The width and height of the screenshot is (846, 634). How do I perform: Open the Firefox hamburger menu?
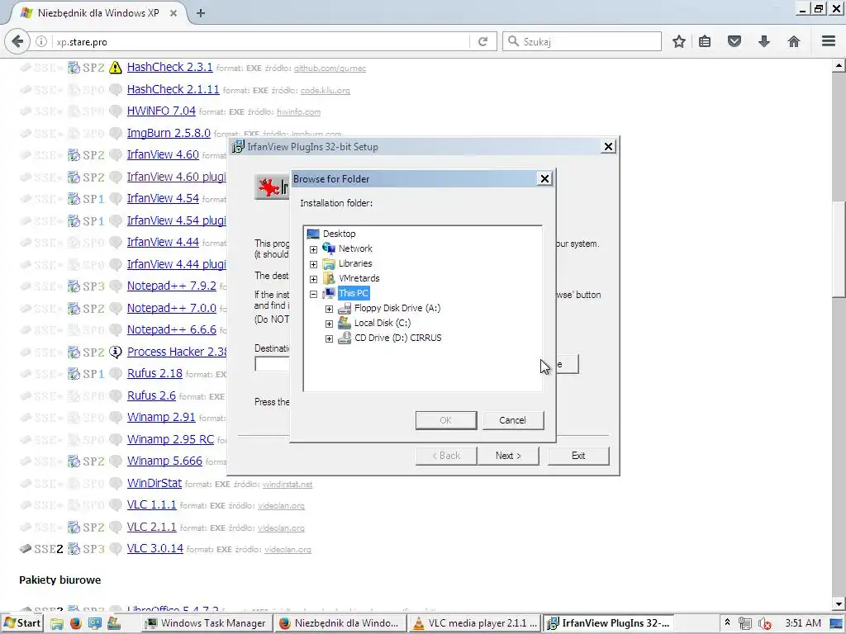[829, 41]
